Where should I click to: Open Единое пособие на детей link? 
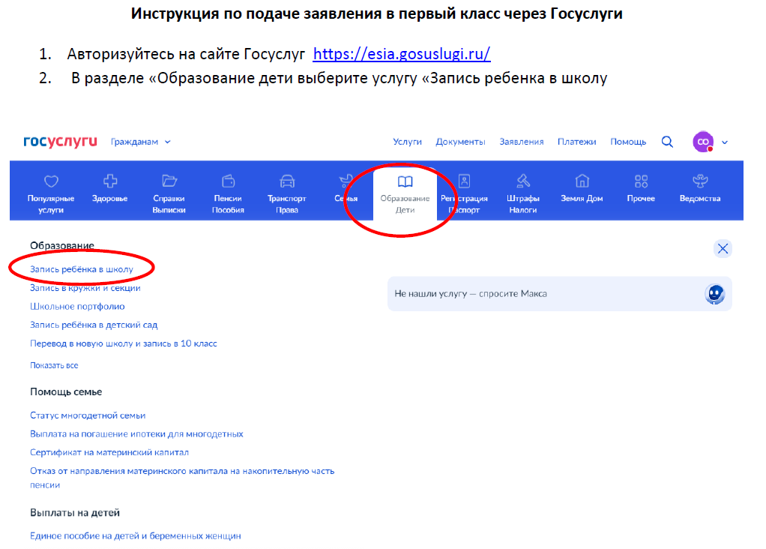click(x=136, y=535)
